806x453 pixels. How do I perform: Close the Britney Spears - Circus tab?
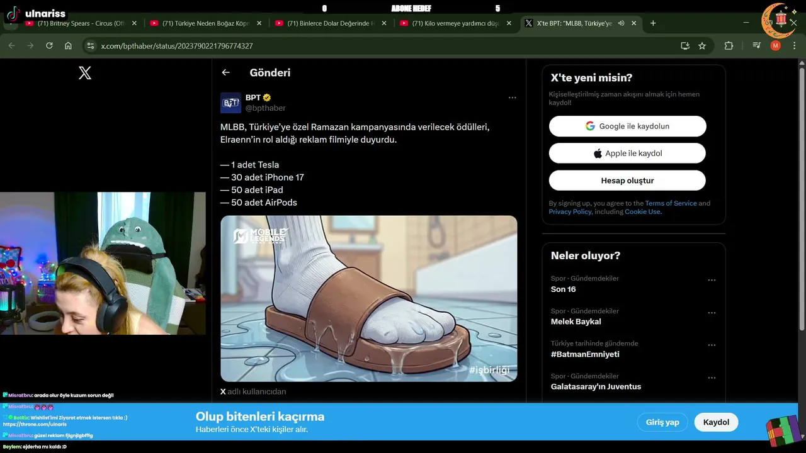[134, 23]
